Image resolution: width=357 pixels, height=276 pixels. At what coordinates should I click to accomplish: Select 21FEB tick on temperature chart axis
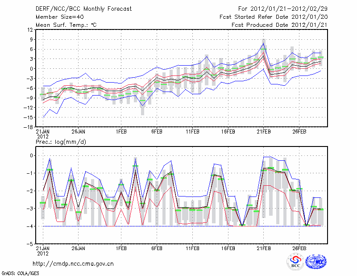(x=263, y=132)
